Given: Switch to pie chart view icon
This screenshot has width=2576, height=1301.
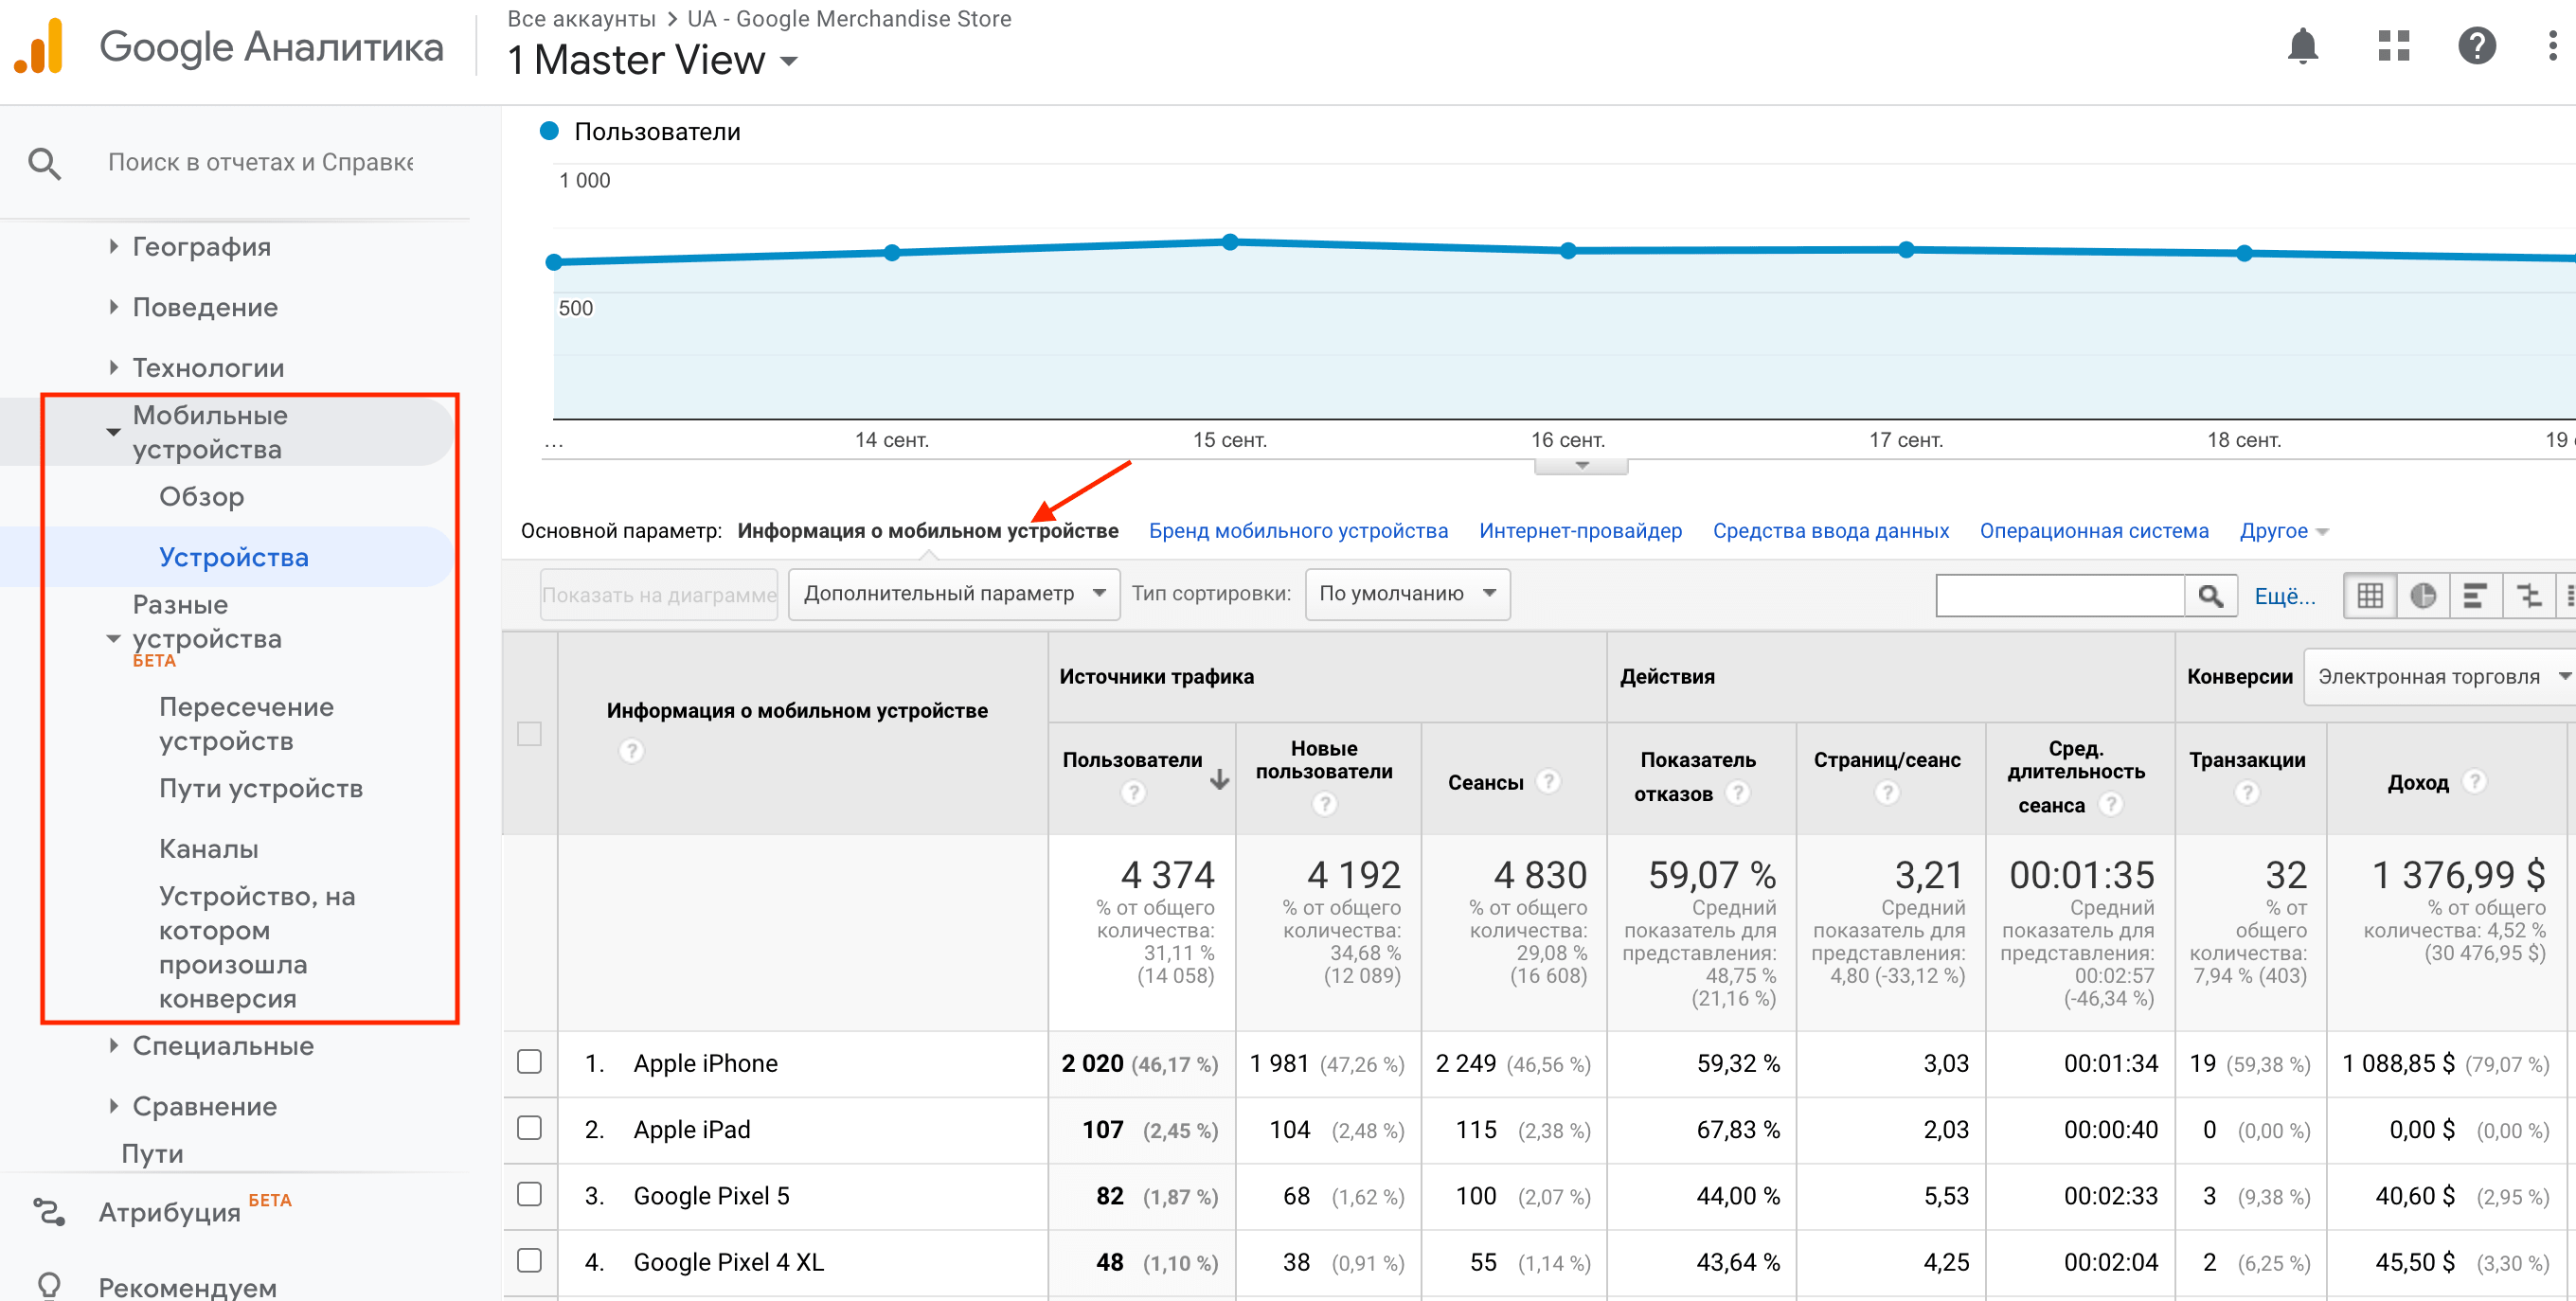Looking at the screenshot, I should point(2422,596).
